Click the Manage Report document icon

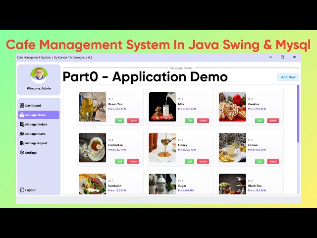[x=22, y=143]
